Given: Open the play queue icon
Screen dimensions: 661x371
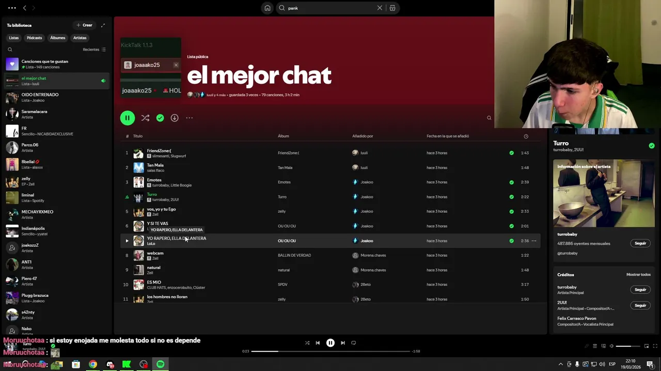Looking at the screenshot, I should tap(595, 346).
